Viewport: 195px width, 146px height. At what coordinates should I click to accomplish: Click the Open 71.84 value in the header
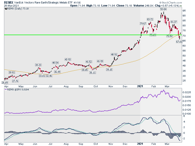point(77,5)
